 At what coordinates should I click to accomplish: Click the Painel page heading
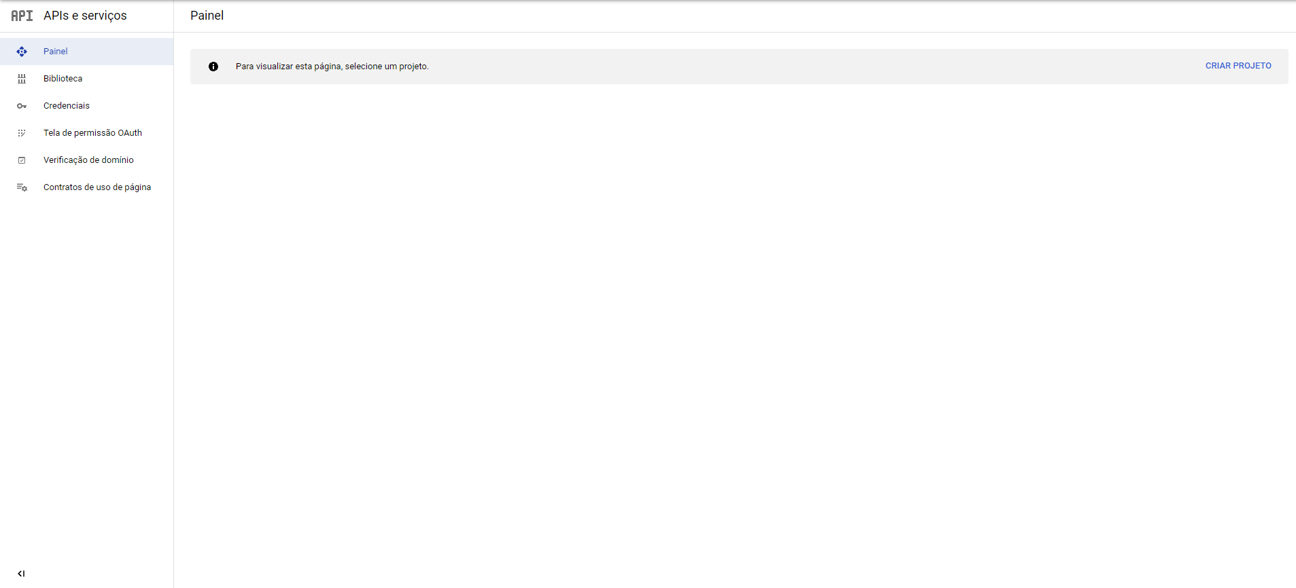click(x=207, y=16)
